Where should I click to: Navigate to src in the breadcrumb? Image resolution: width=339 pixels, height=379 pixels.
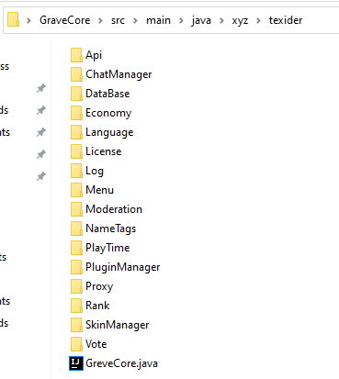point(118,20)
